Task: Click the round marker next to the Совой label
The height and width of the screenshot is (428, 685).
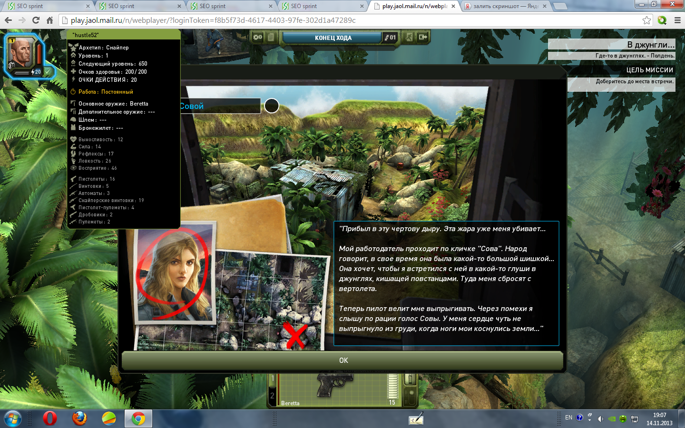Action: point(272,106)
